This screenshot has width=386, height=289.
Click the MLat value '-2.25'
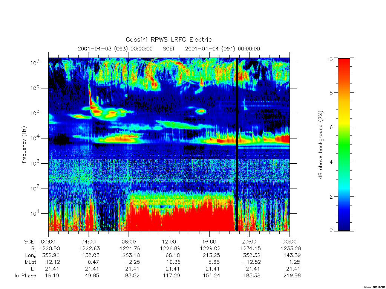(x=133, y=262)
